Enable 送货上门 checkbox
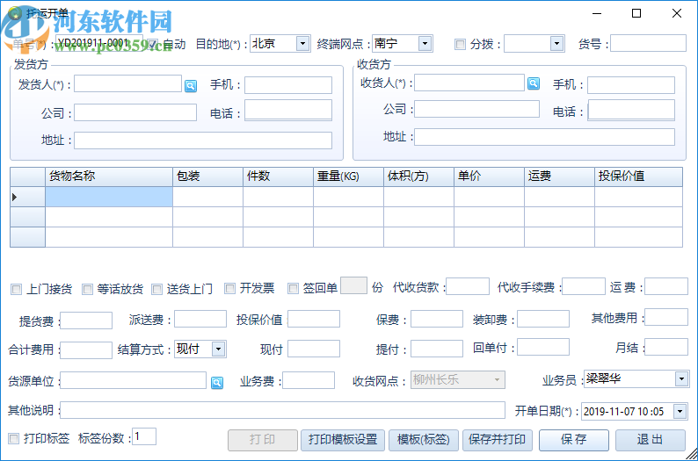698x461 pixels. pos(156,290)
